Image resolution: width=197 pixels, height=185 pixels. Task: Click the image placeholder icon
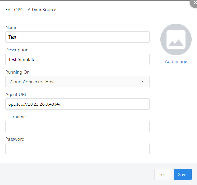(176, 39)
